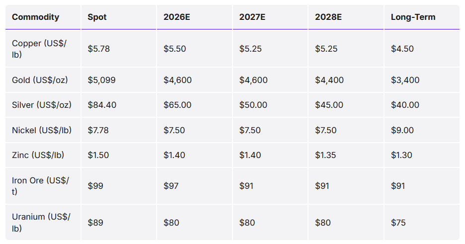This screenshot has height=244, width=465.
Task: Click the Zinc (US$/lb) row label
Action: coord(38,155)
